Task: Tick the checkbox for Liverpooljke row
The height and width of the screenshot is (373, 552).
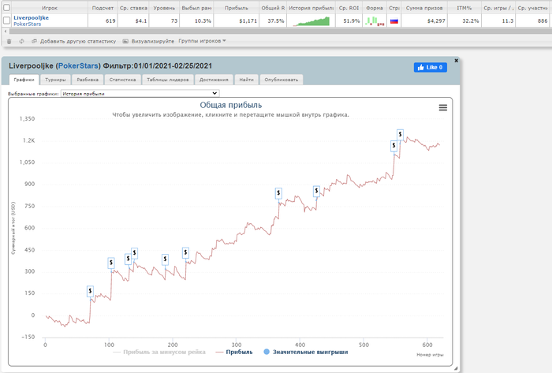Action: click(6, 21)
